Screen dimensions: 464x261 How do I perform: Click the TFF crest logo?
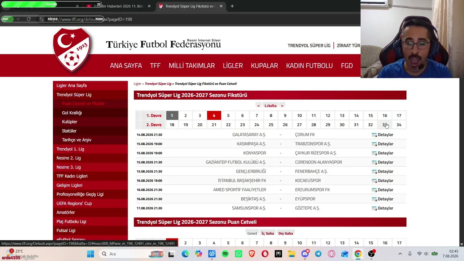point(72,50)
